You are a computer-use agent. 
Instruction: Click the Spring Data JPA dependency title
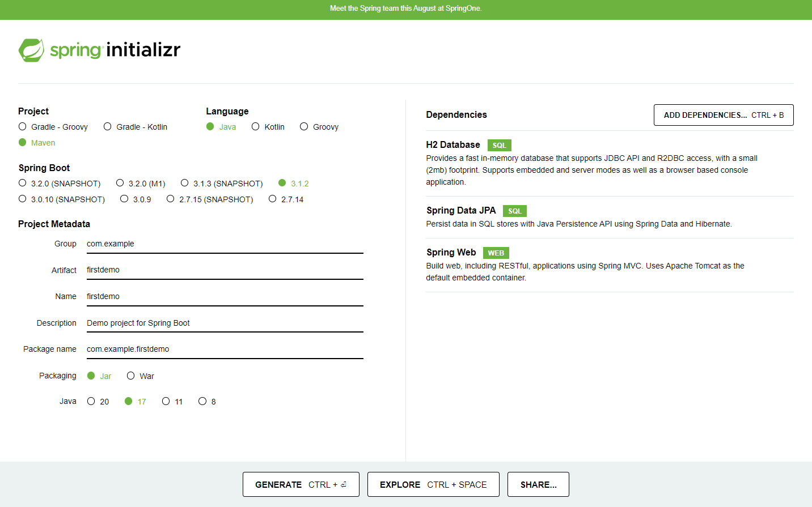[x=461, y=211]
